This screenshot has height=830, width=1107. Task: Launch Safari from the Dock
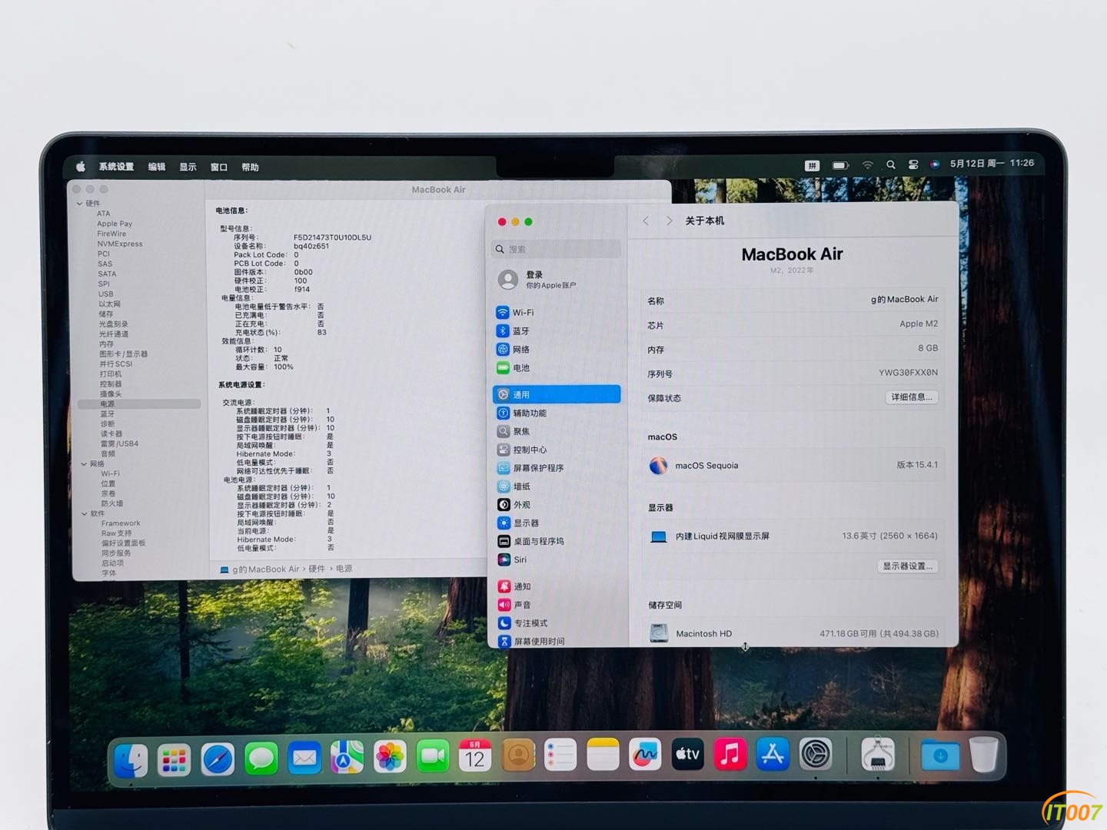click(x=218, y=760)
